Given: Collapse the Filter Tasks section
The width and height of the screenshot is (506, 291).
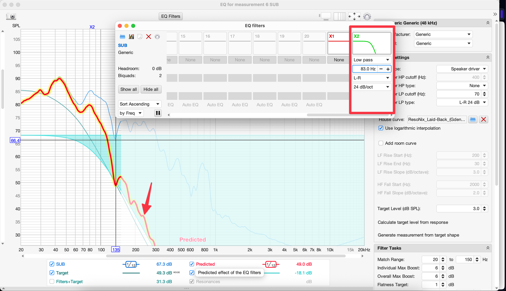Looking at the screenshot, I should (x=488, y=248).
